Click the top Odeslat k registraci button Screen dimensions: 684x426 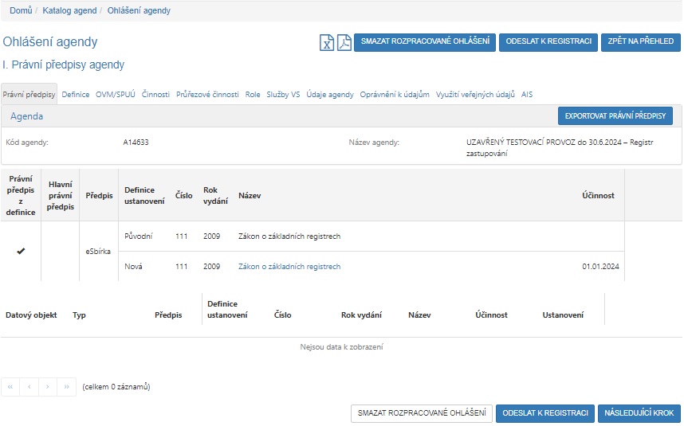(x=548, y=41)
